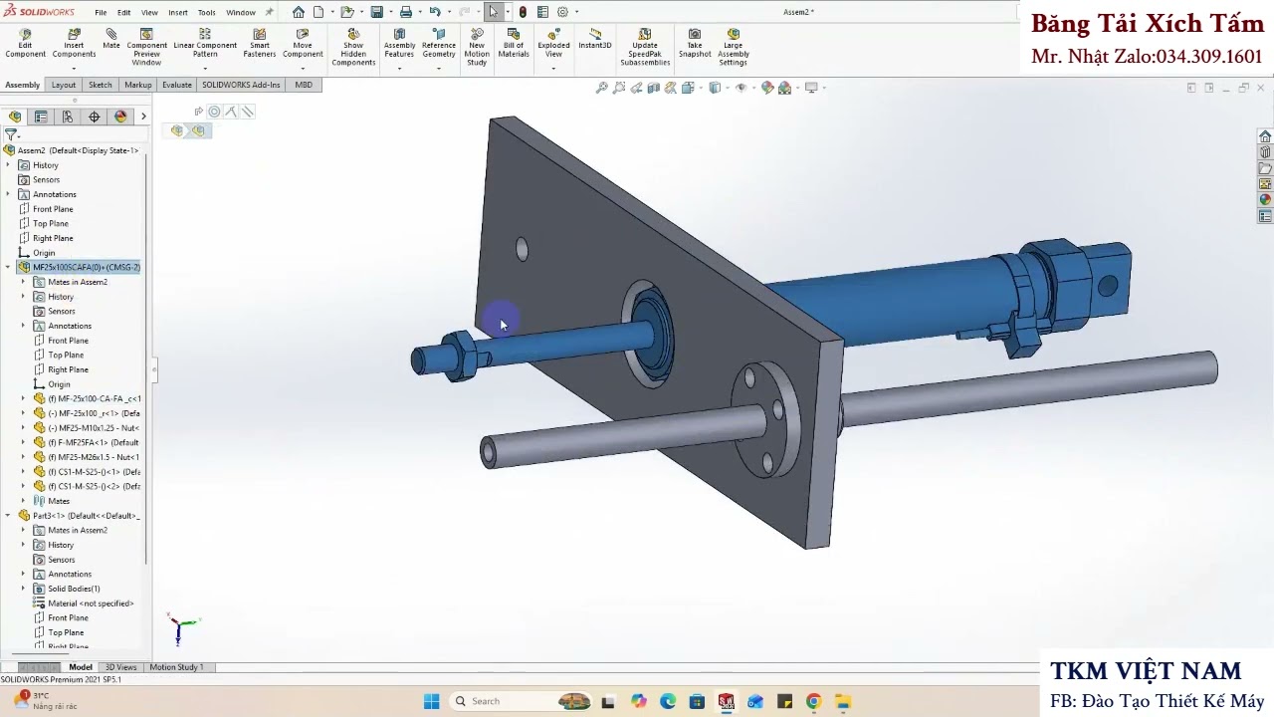Open Chrome from the taskbar
Image resolution: width=1274 pixels, height=717 pixels.
click(813, 701)
